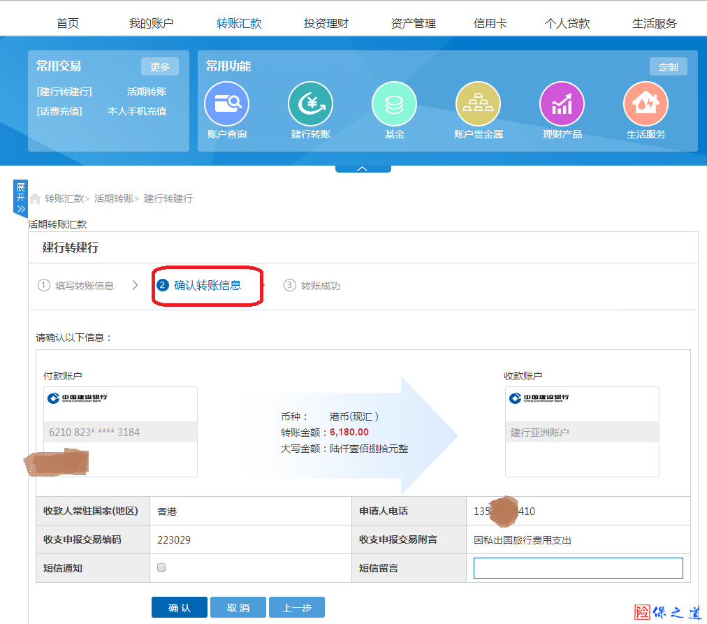Viewport: 707px width, 624px height.
Task: Click the 建行转建行 section heading
Action: pos(71,247)
